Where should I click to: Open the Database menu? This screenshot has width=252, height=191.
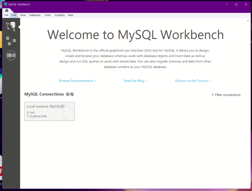35,15
